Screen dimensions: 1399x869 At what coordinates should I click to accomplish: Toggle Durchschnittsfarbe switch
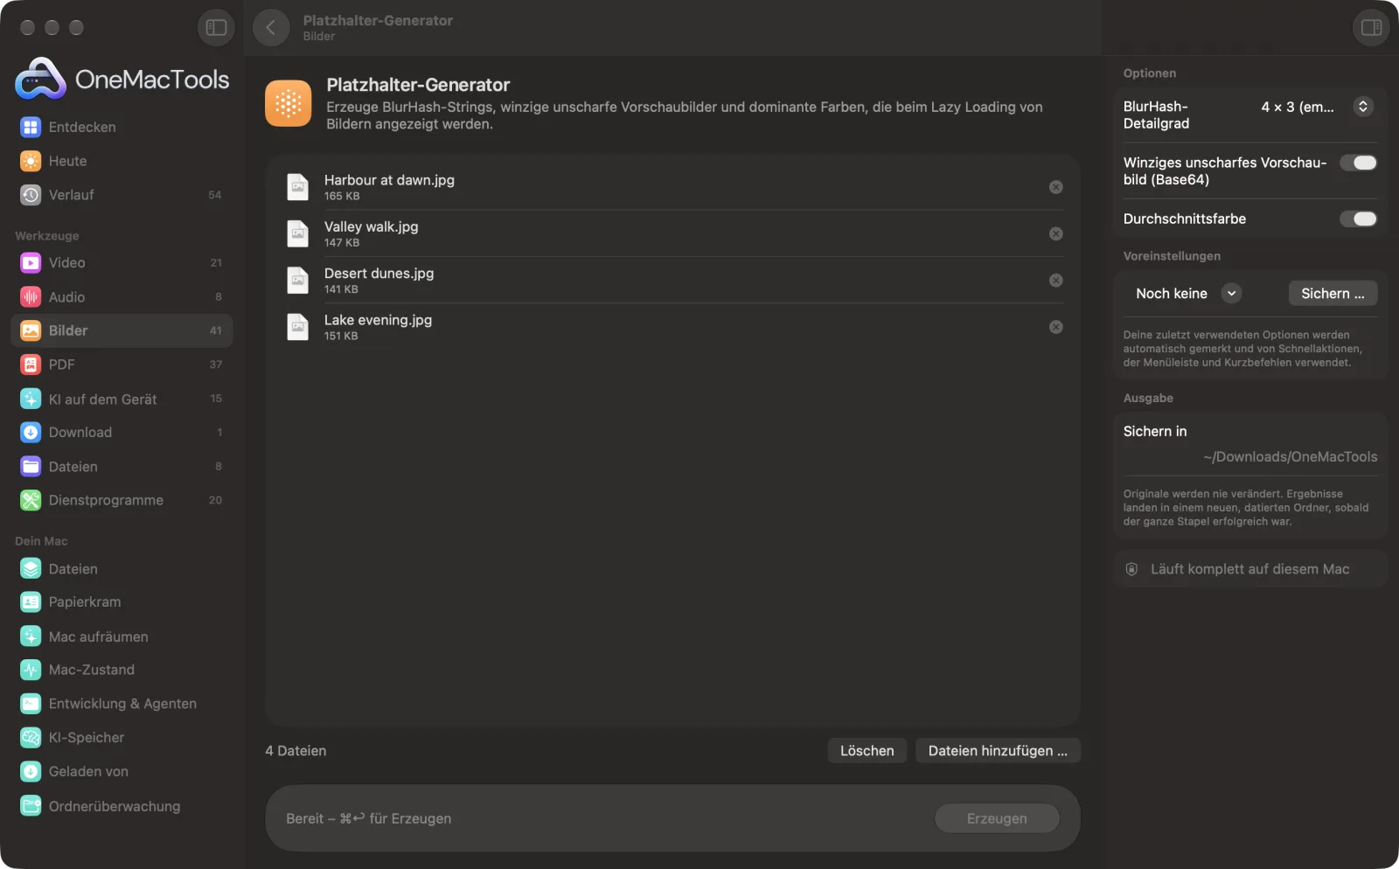(1358, 219)
